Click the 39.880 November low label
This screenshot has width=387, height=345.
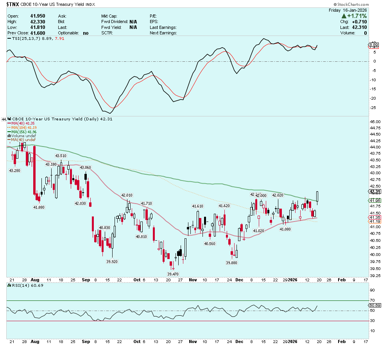coord(231,263)
